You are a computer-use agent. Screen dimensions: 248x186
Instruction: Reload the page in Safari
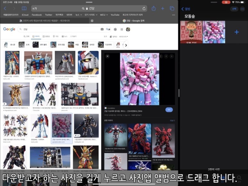click(x=144, y=9)
